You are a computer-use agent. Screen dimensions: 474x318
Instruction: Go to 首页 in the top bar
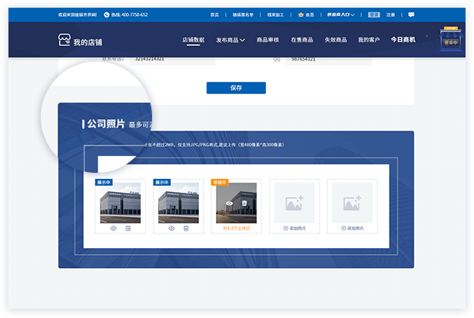tap(214, 15)
